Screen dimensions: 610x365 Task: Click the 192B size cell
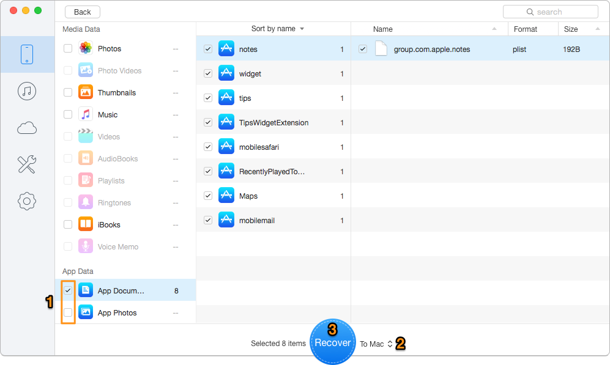coord(571,50)
